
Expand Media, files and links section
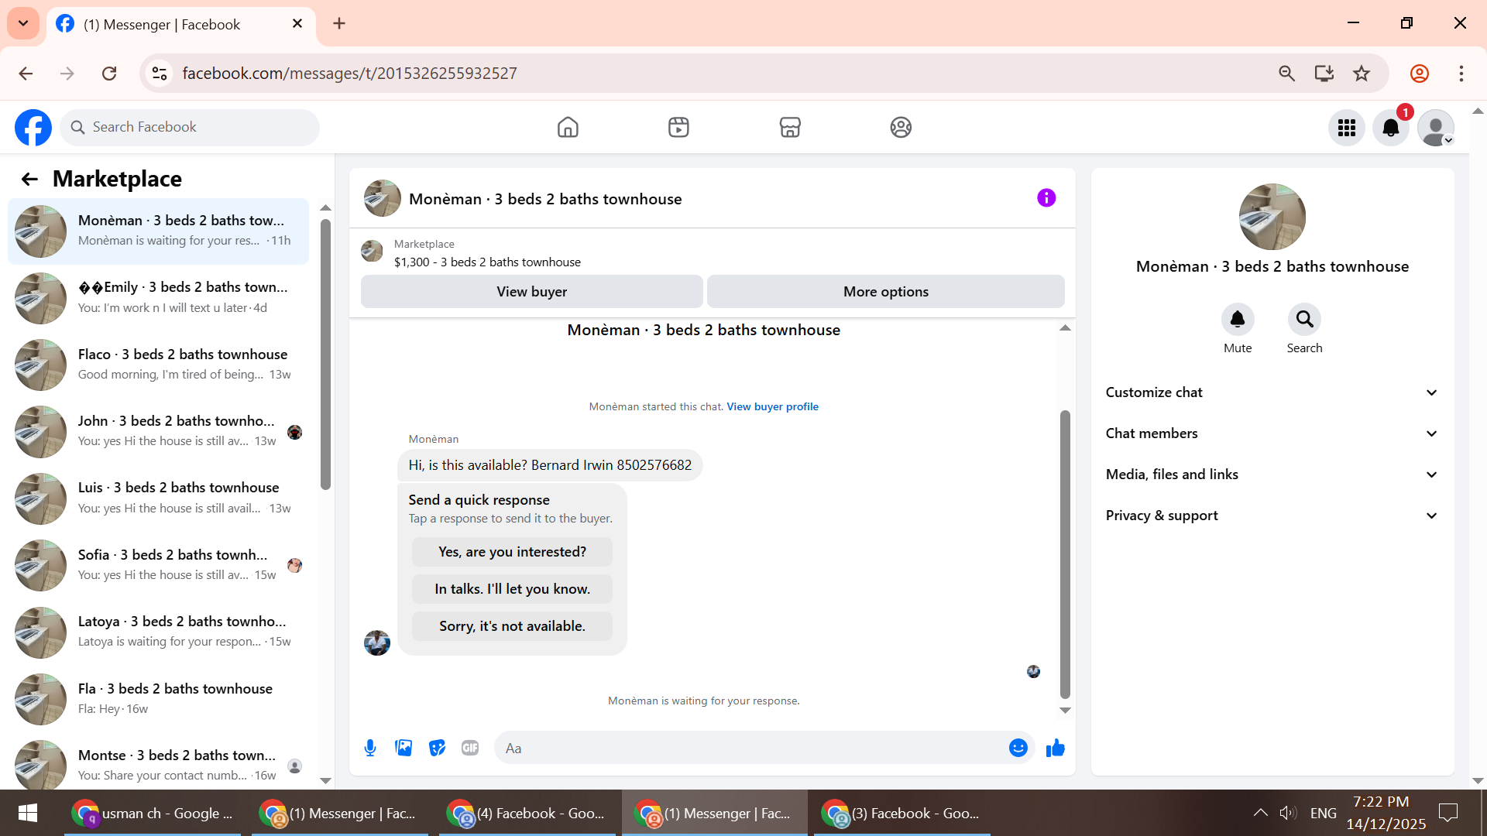pos(1272,475)
